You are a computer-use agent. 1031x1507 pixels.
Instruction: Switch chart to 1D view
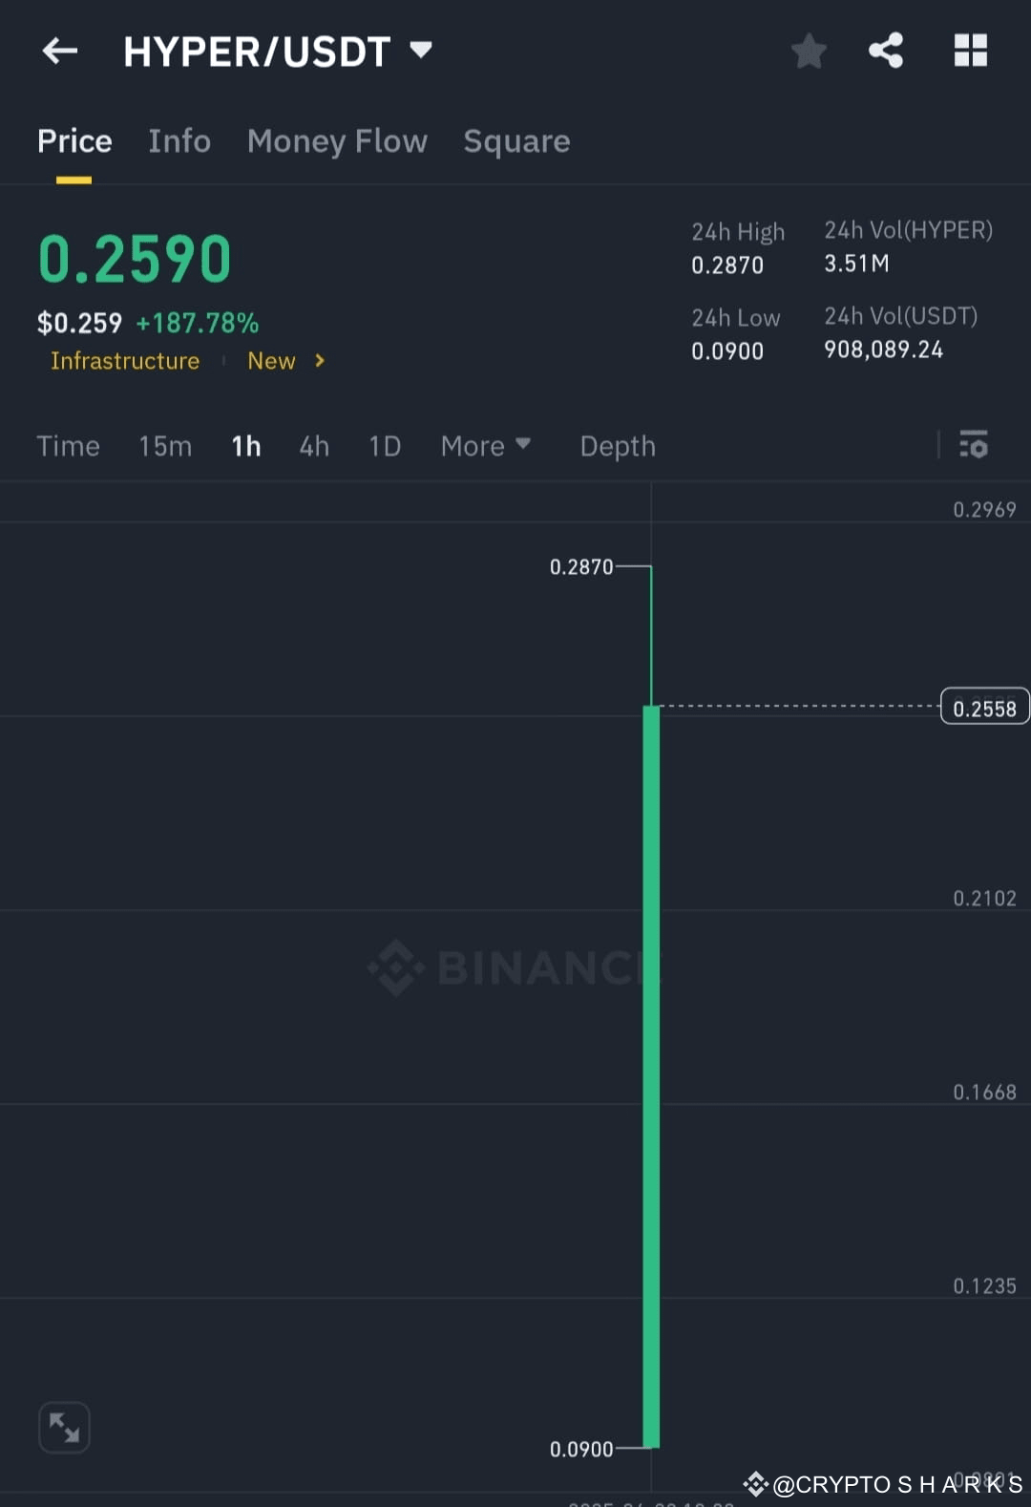point(384,446)
